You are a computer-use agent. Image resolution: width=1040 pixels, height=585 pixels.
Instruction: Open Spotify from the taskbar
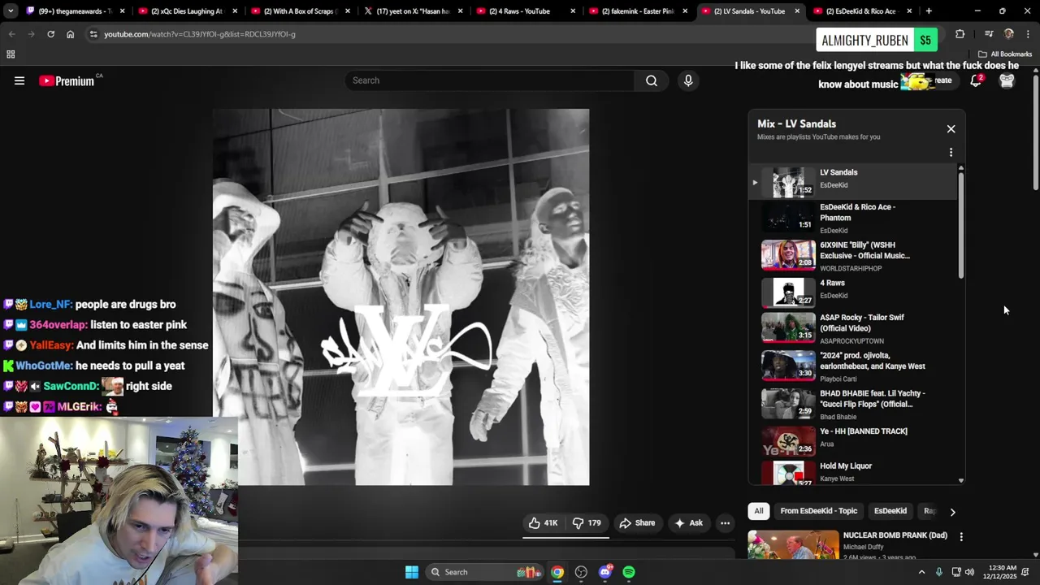click(629, 572)
